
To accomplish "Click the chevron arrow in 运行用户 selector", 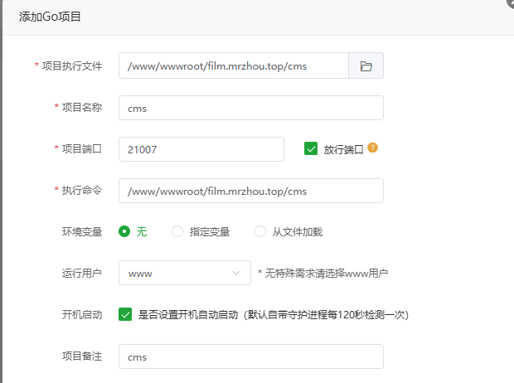I will pos(235,273).
